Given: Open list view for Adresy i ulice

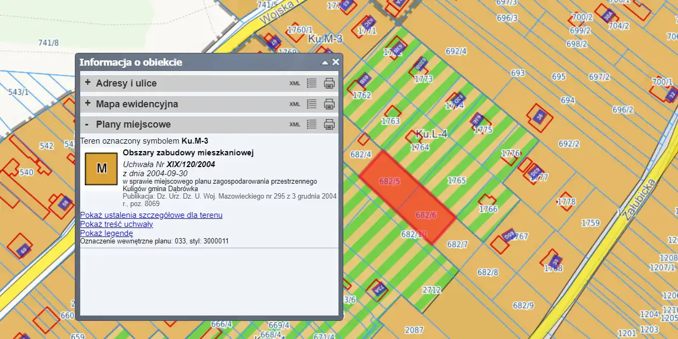Looking at the screenshot, I should pyautogui.click(x=312, y=83).
